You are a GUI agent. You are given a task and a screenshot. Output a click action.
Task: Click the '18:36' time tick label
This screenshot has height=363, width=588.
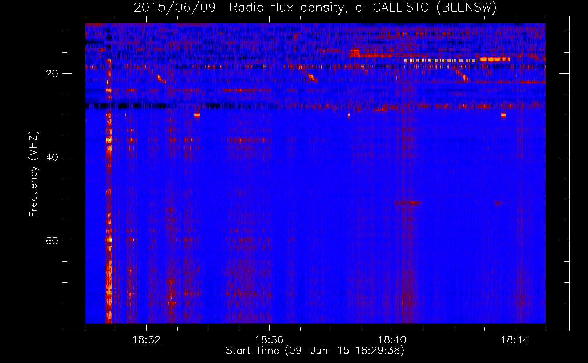click(x=269, y=340)
